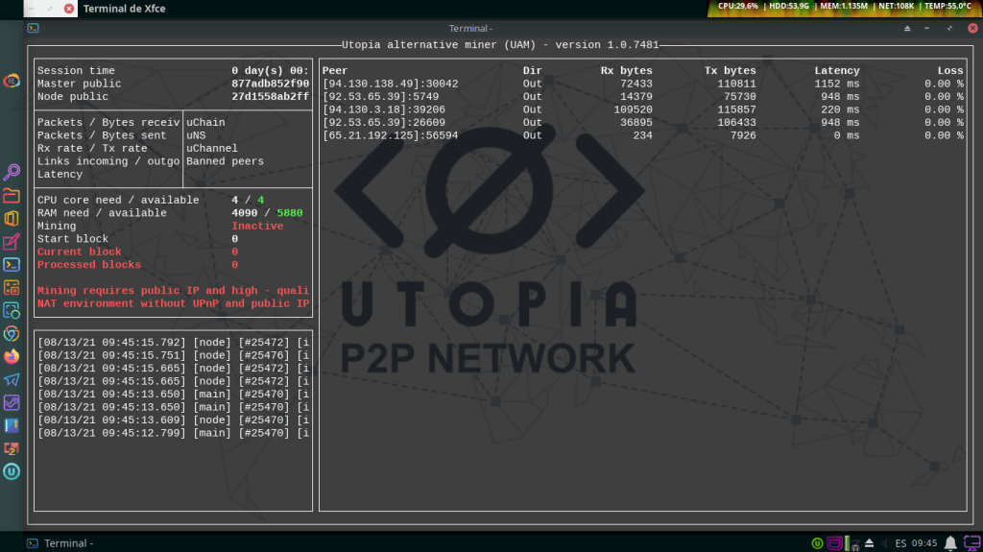Select the uChain entry in stats panel
The image size is (983, 552).
[205, 123]
